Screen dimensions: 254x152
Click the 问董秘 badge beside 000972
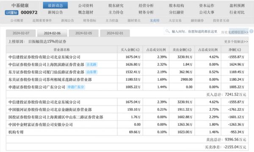pyautogui.click(x=11, y=13)
